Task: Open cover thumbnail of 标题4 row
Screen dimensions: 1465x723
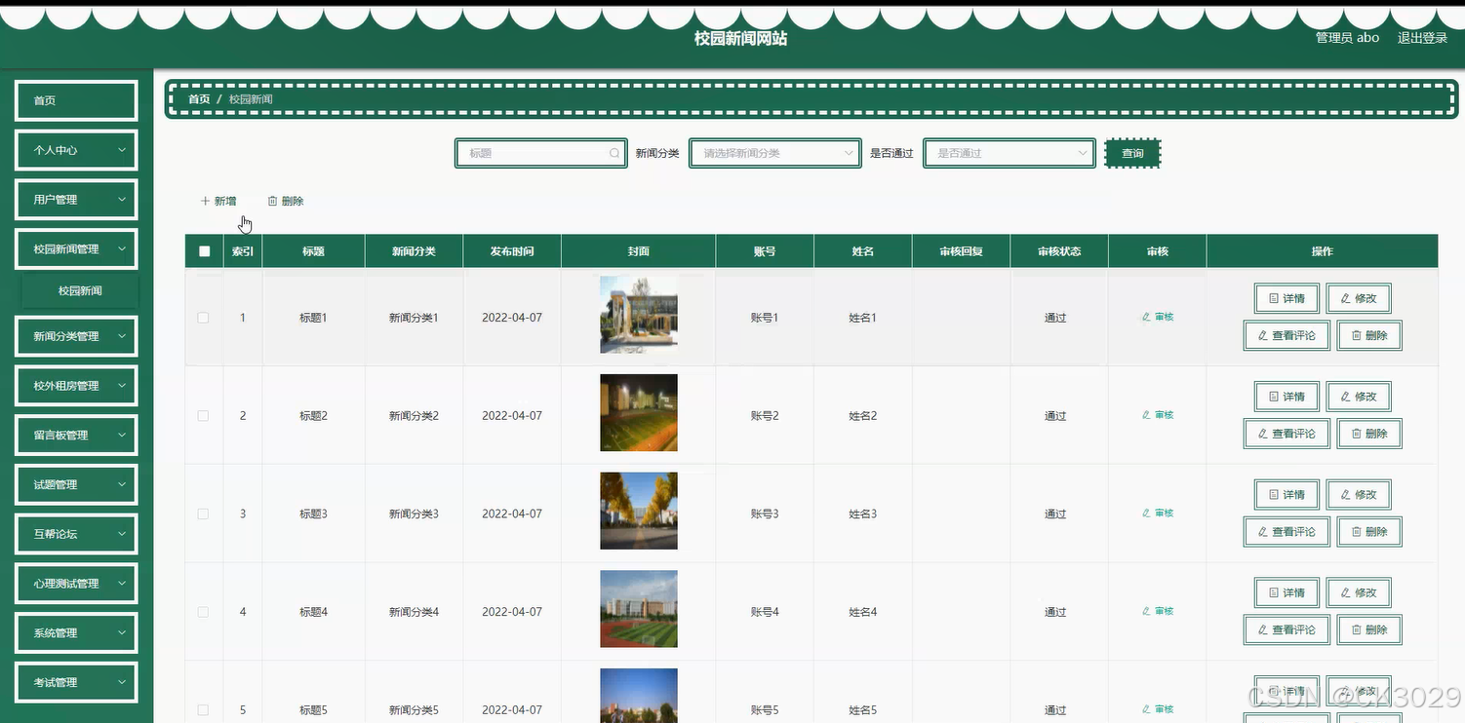Action: pos(639,609)
